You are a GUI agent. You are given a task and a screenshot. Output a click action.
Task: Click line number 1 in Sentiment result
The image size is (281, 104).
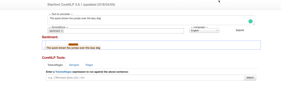pyautogui.click(x=44, y=48)
